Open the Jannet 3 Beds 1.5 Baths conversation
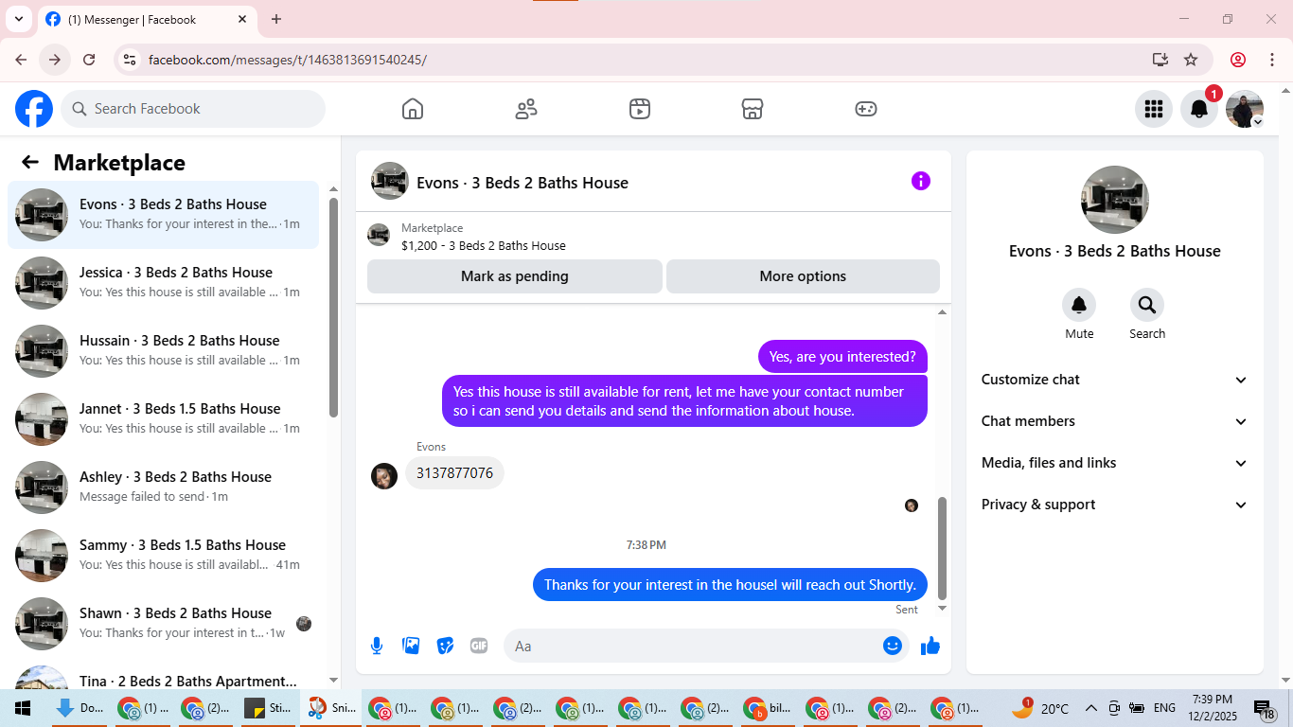 (163, 419)
